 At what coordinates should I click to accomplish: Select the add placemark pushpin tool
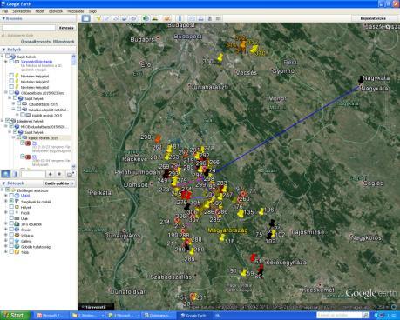(x=98, y=18)
